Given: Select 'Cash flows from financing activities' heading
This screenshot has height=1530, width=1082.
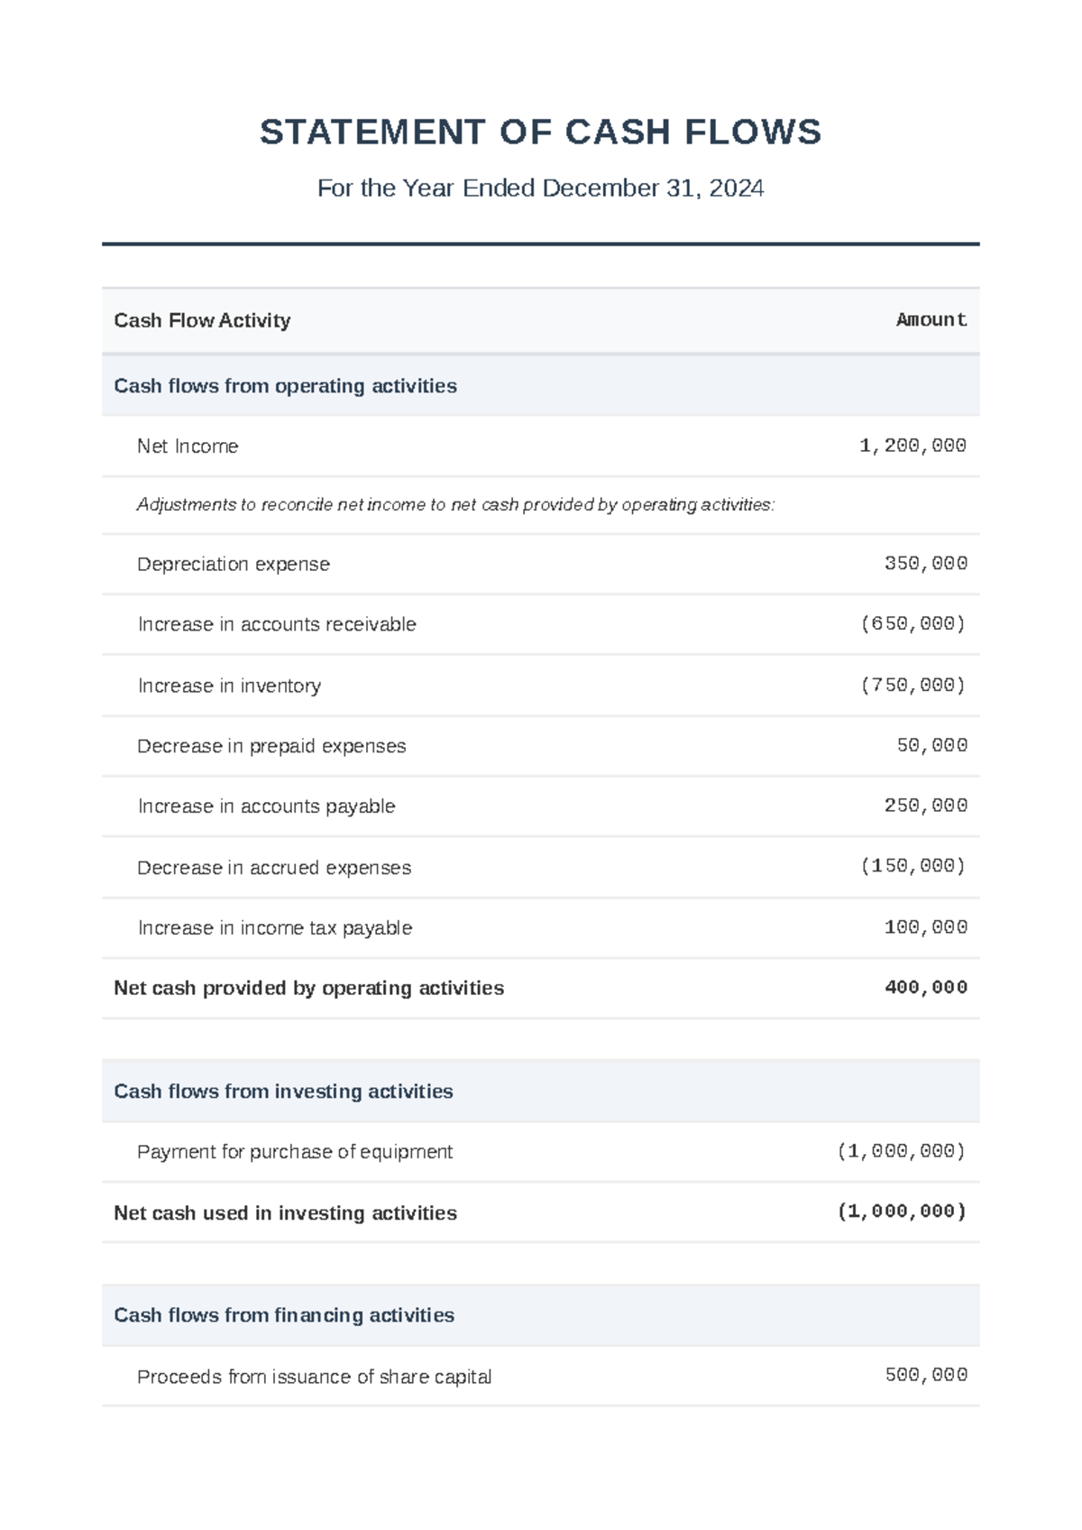Looking at the screenshot, I should (x=284, y=1315).
